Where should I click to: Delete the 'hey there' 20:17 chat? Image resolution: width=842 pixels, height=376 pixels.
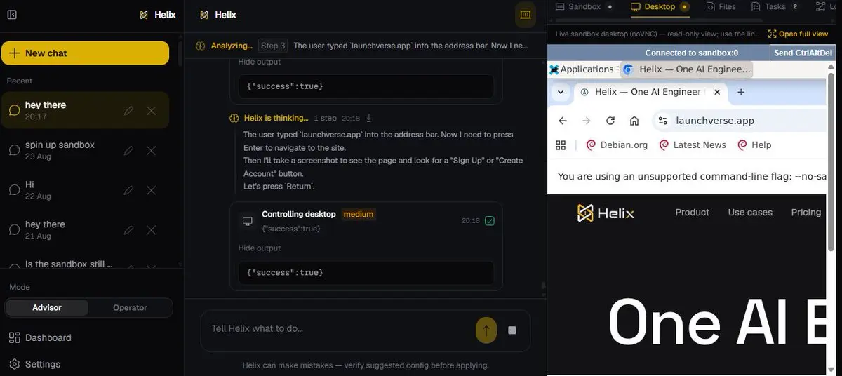(x=151, y=111)
